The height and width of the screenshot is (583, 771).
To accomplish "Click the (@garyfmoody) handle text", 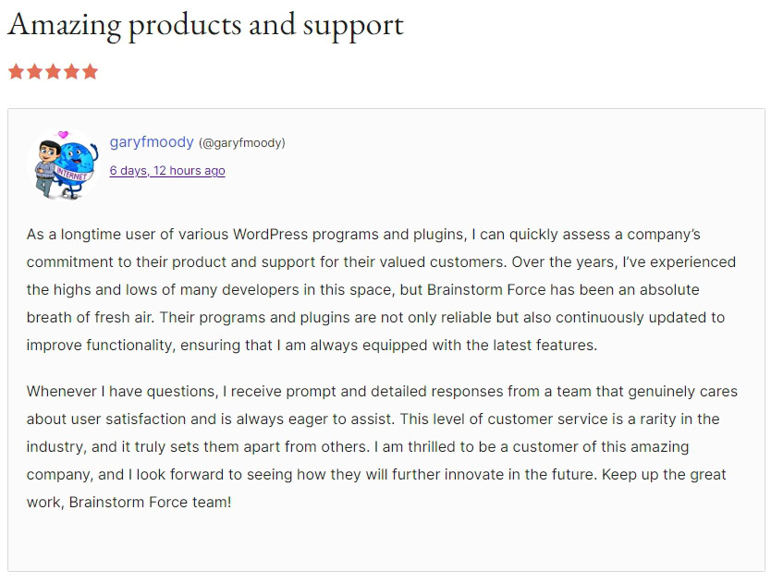I will 242,143.
